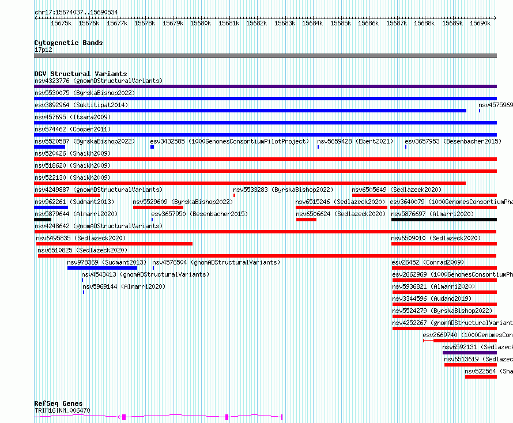Click the blue bar under nsv978369
Viewport: 513px width, 423px height.
point(102,268)
